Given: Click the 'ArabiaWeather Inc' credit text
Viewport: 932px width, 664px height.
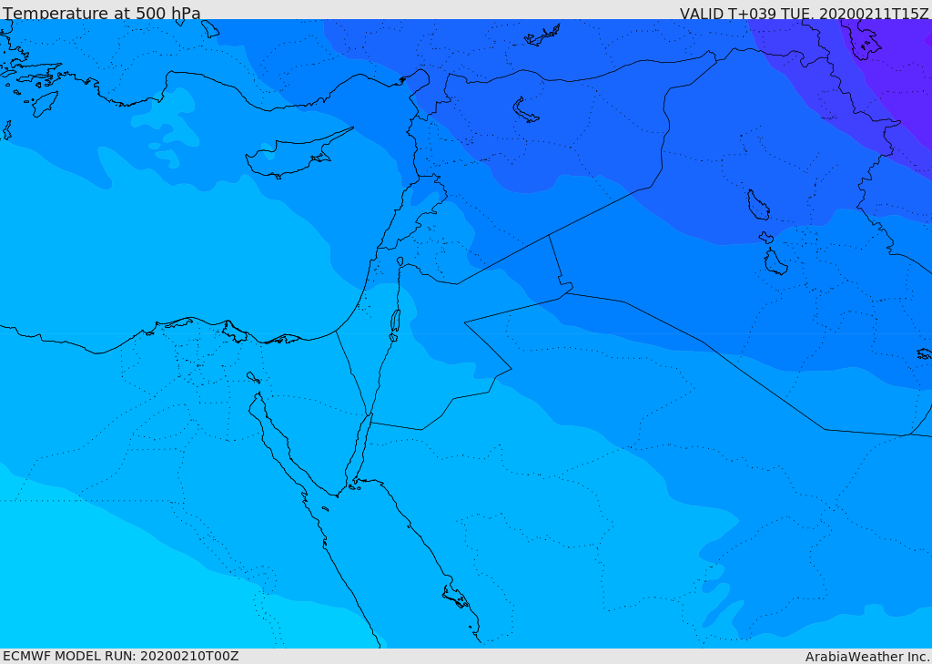Looking at the screenshot, I should tap(866, 657).
